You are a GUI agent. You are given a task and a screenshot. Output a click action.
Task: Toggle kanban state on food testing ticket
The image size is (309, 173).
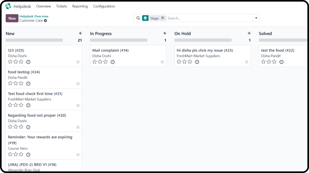[x=78, y=84]
